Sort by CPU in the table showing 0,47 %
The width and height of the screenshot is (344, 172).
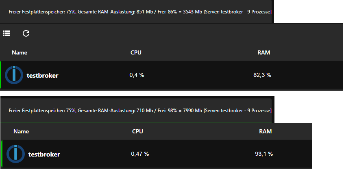[x=137, y=131]
